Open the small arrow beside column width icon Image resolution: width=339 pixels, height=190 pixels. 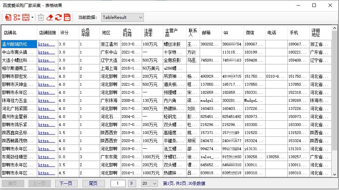(x=32, y=17)
